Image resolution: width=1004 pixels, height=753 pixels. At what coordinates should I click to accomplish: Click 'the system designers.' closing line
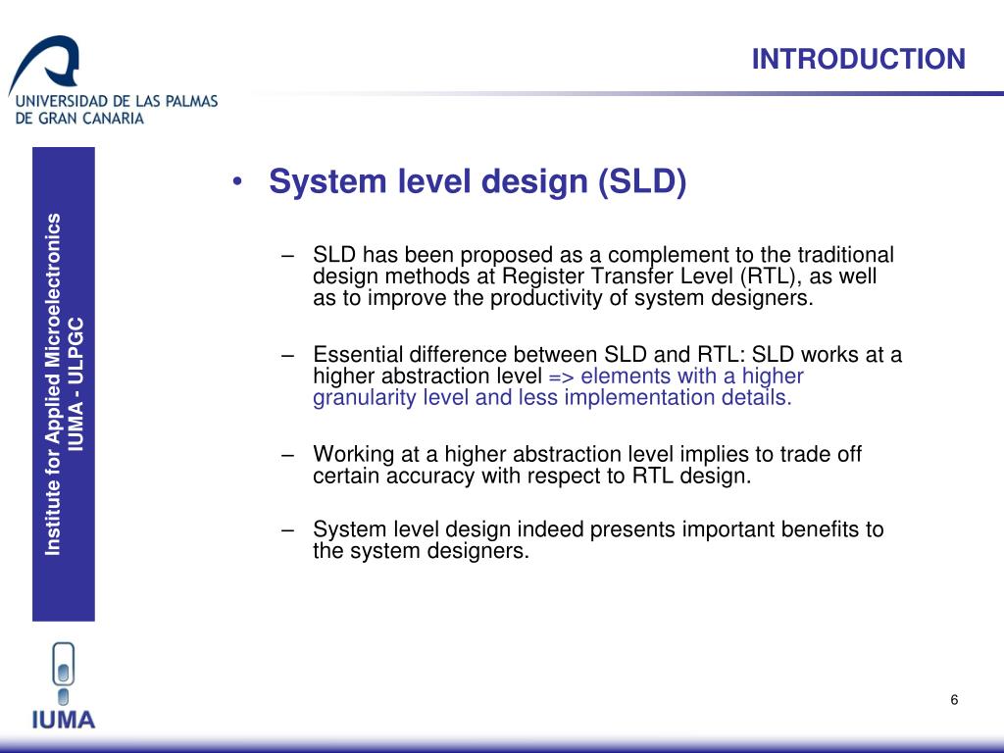pyautogui.click(x=421, y=551)
